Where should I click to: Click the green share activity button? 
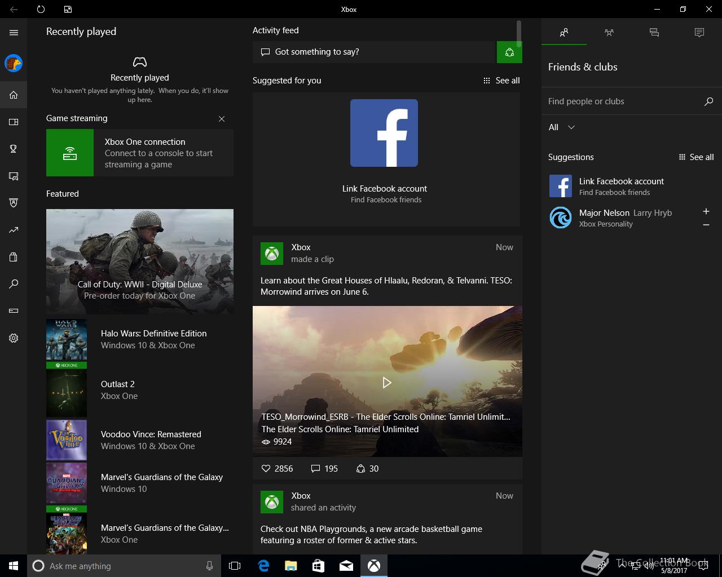click(509, 52)
